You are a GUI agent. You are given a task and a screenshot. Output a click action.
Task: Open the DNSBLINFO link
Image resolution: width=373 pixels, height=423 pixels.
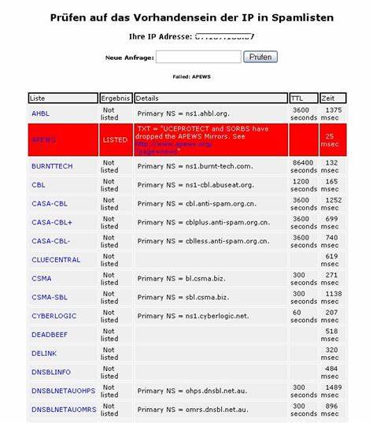pos(51,372)
